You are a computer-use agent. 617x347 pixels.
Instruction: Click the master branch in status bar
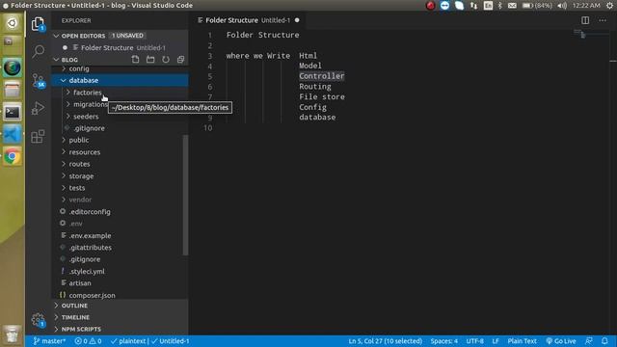click(x=49, y=341)
